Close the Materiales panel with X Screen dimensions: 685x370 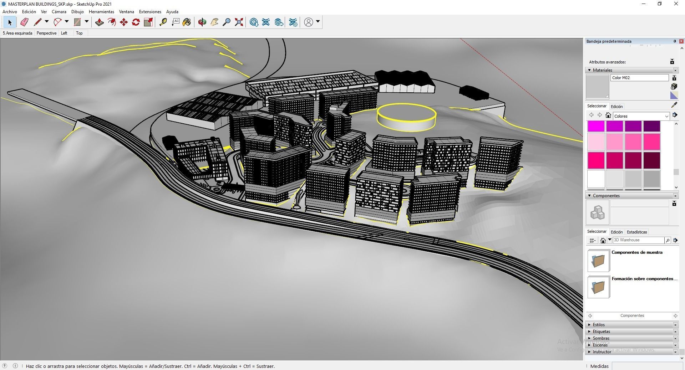coord(675,70)
